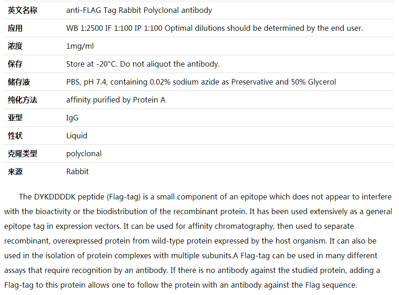Click the 储存液 label

[19, 82]
